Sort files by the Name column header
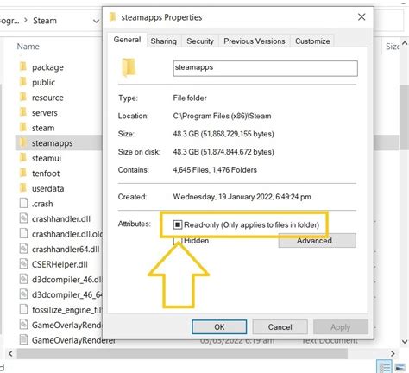 28,47
